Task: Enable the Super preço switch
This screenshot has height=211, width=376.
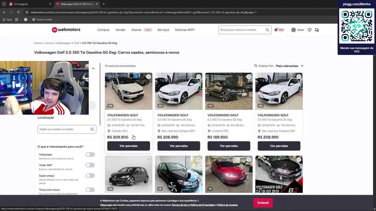Action: coord(90,176)
